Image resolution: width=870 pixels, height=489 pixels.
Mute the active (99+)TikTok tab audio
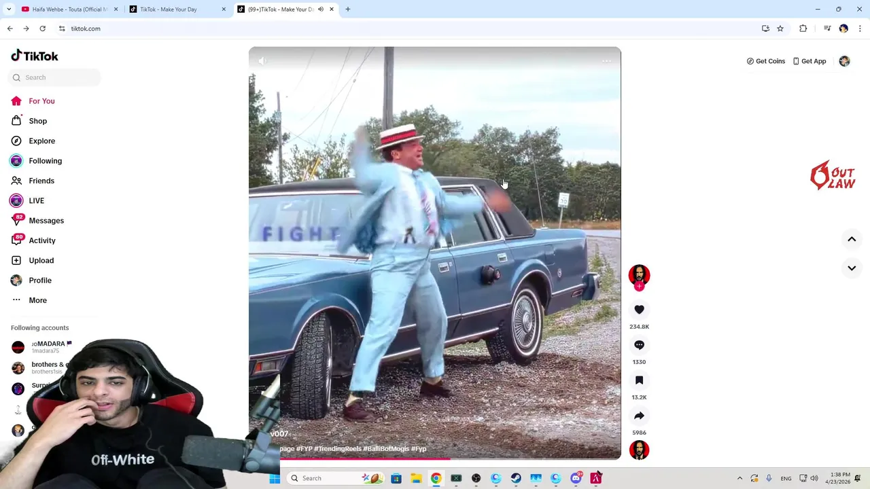321,10
